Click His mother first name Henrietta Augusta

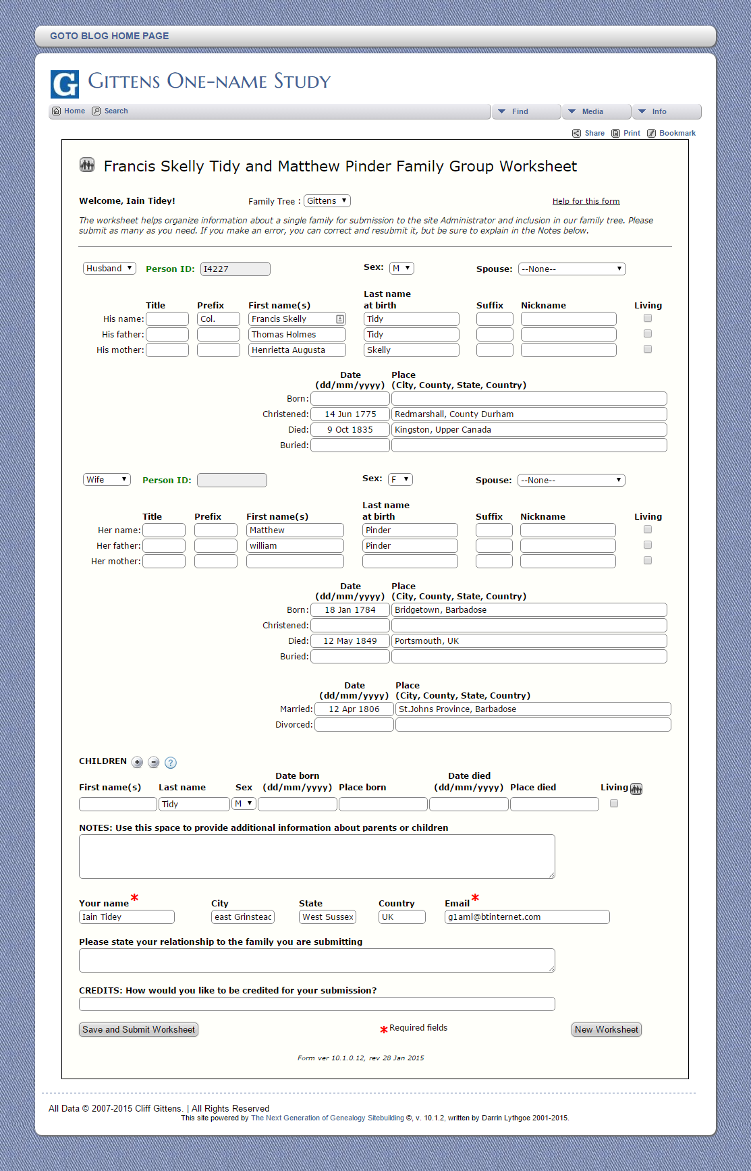[x=297, y=350]
